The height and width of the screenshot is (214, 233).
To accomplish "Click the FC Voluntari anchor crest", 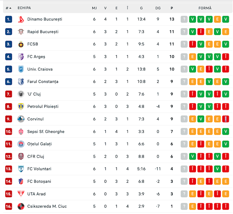I will (21, 169).
